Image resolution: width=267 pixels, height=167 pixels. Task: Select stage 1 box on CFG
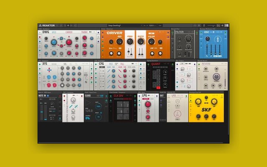[102, 71]
